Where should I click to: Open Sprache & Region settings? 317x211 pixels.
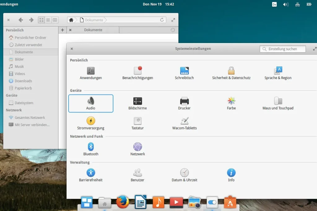(x=278, y=71)
